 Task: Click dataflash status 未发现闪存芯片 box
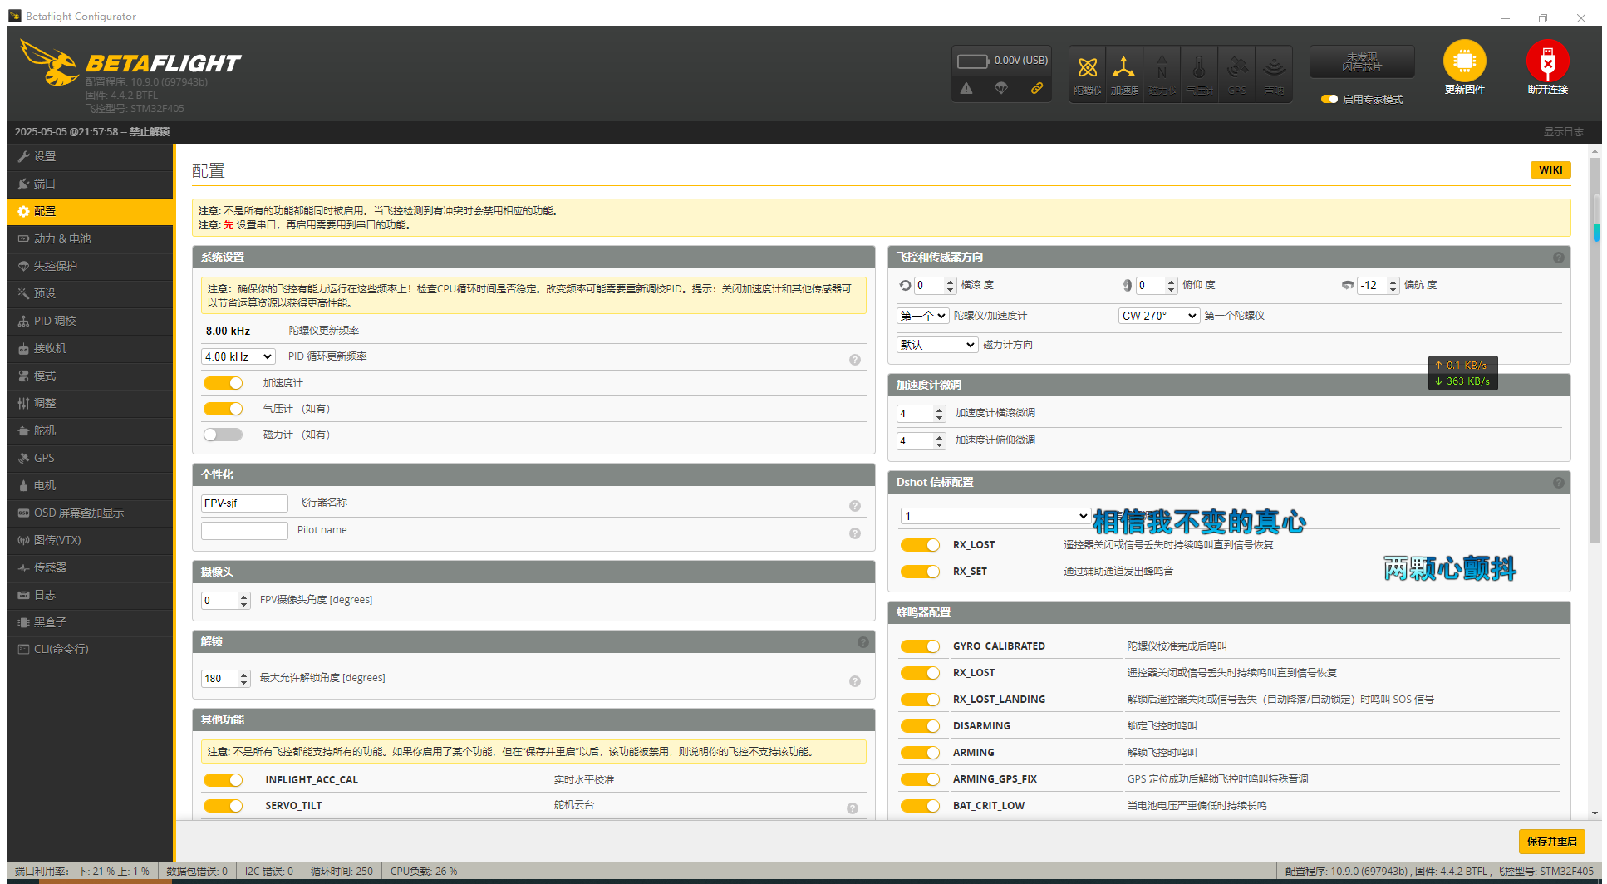coord(1362,61)
